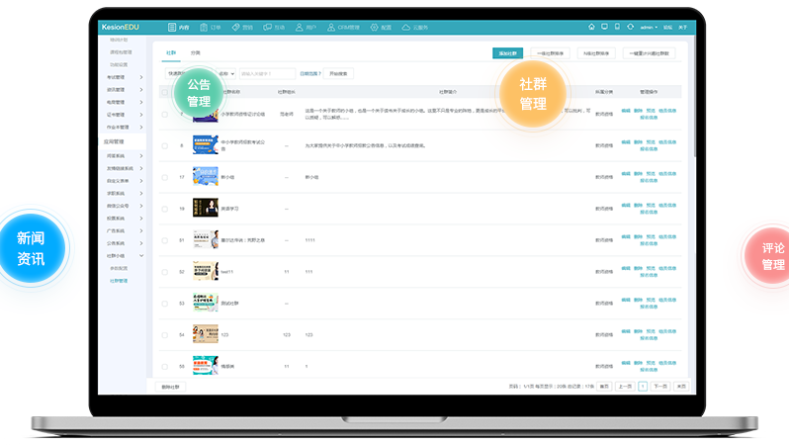Check the box for the 测试社群 row
The image size is (789, 445).
click(x=165, y=303)
